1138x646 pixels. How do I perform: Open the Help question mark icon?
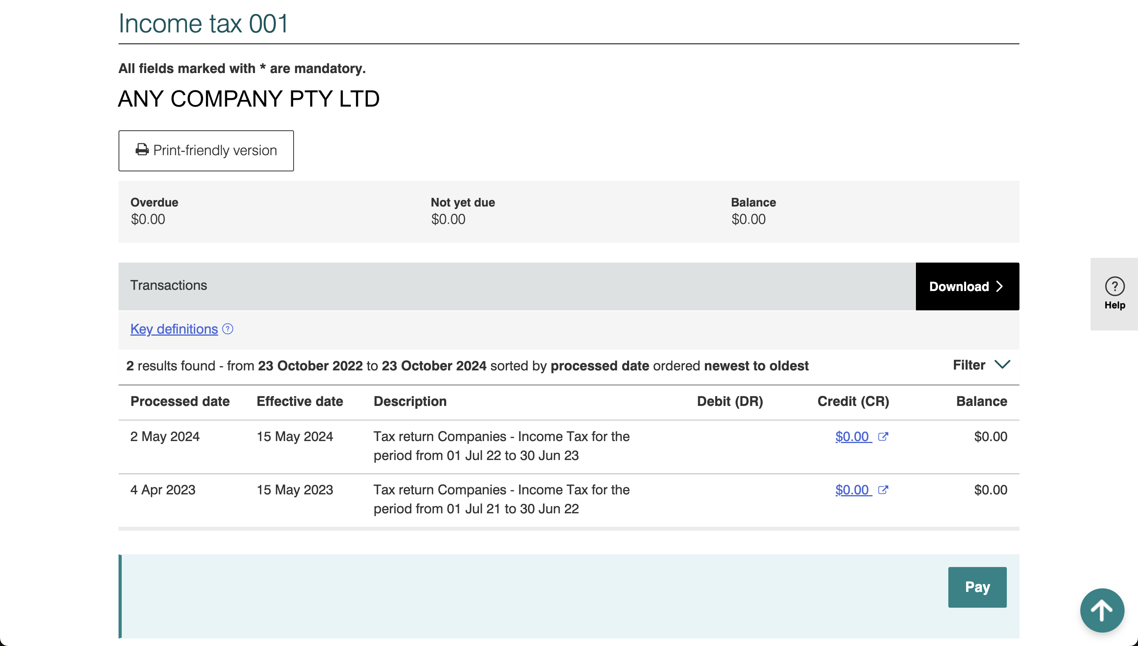click(x=1114, y=286)
